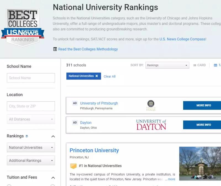The image size is (221, 186).
Task: Open the Princeton University title link
Action: pos(94,150)
